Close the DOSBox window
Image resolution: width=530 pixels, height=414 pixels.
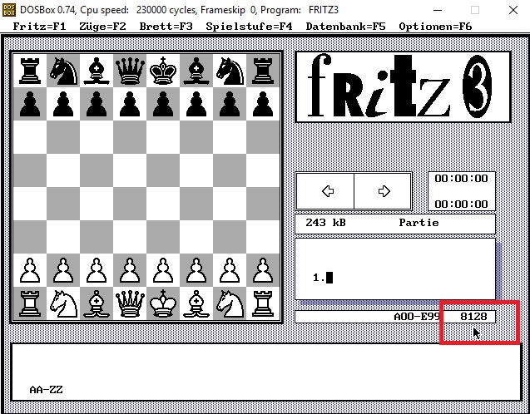pyautogui.click(x=513, y=10)
